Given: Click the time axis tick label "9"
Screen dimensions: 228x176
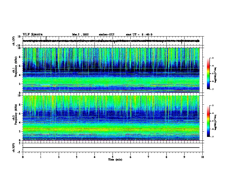Looking at the screenshot, I should click(184, 157).
